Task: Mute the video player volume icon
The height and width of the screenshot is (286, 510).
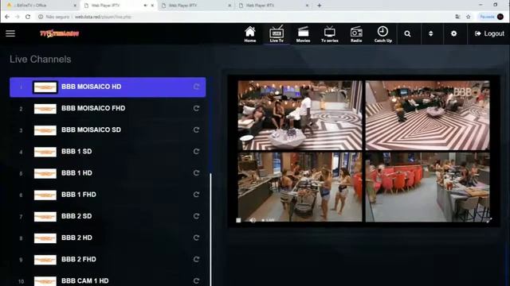Action: [253, 220]
